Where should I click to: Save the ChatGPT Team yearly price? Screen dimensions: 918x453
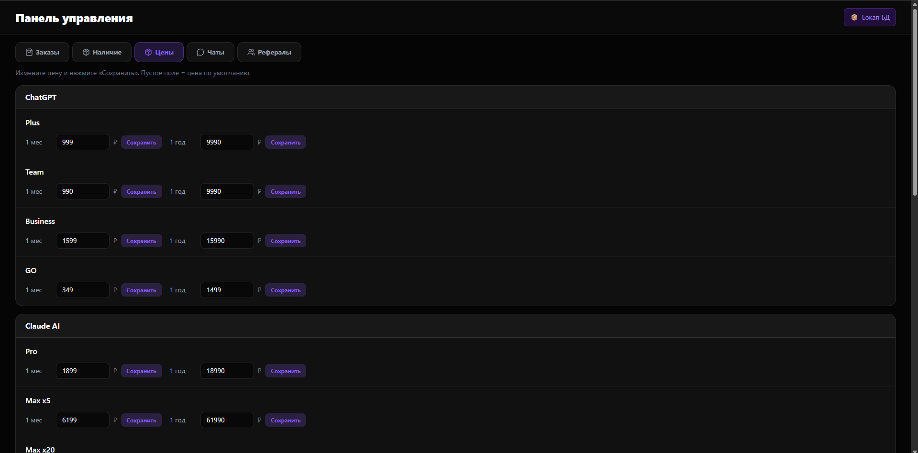pos(286,192)
